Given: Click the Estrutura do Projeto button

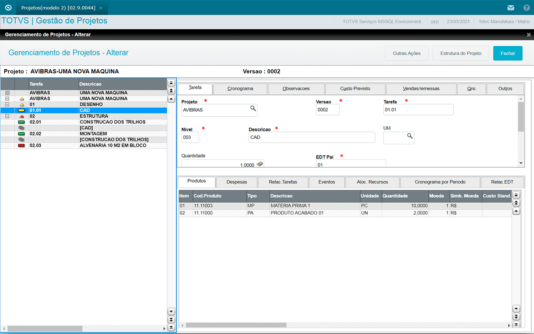Looking at the screenshot, I should click(x=461, y=53).
